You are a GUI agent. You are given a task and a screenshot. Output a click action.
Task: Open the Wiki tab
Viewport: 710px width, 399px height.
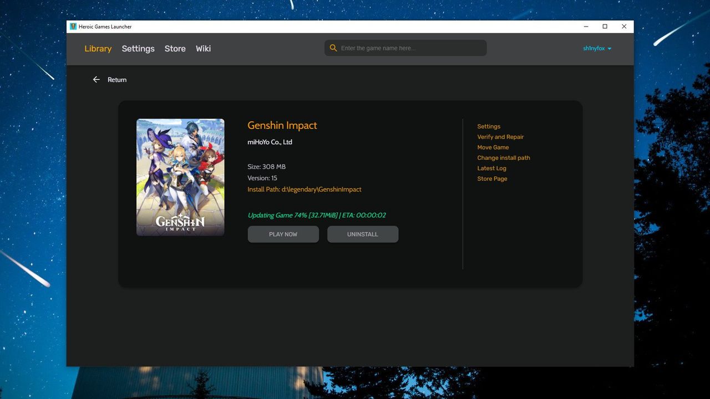coord(203,49)
